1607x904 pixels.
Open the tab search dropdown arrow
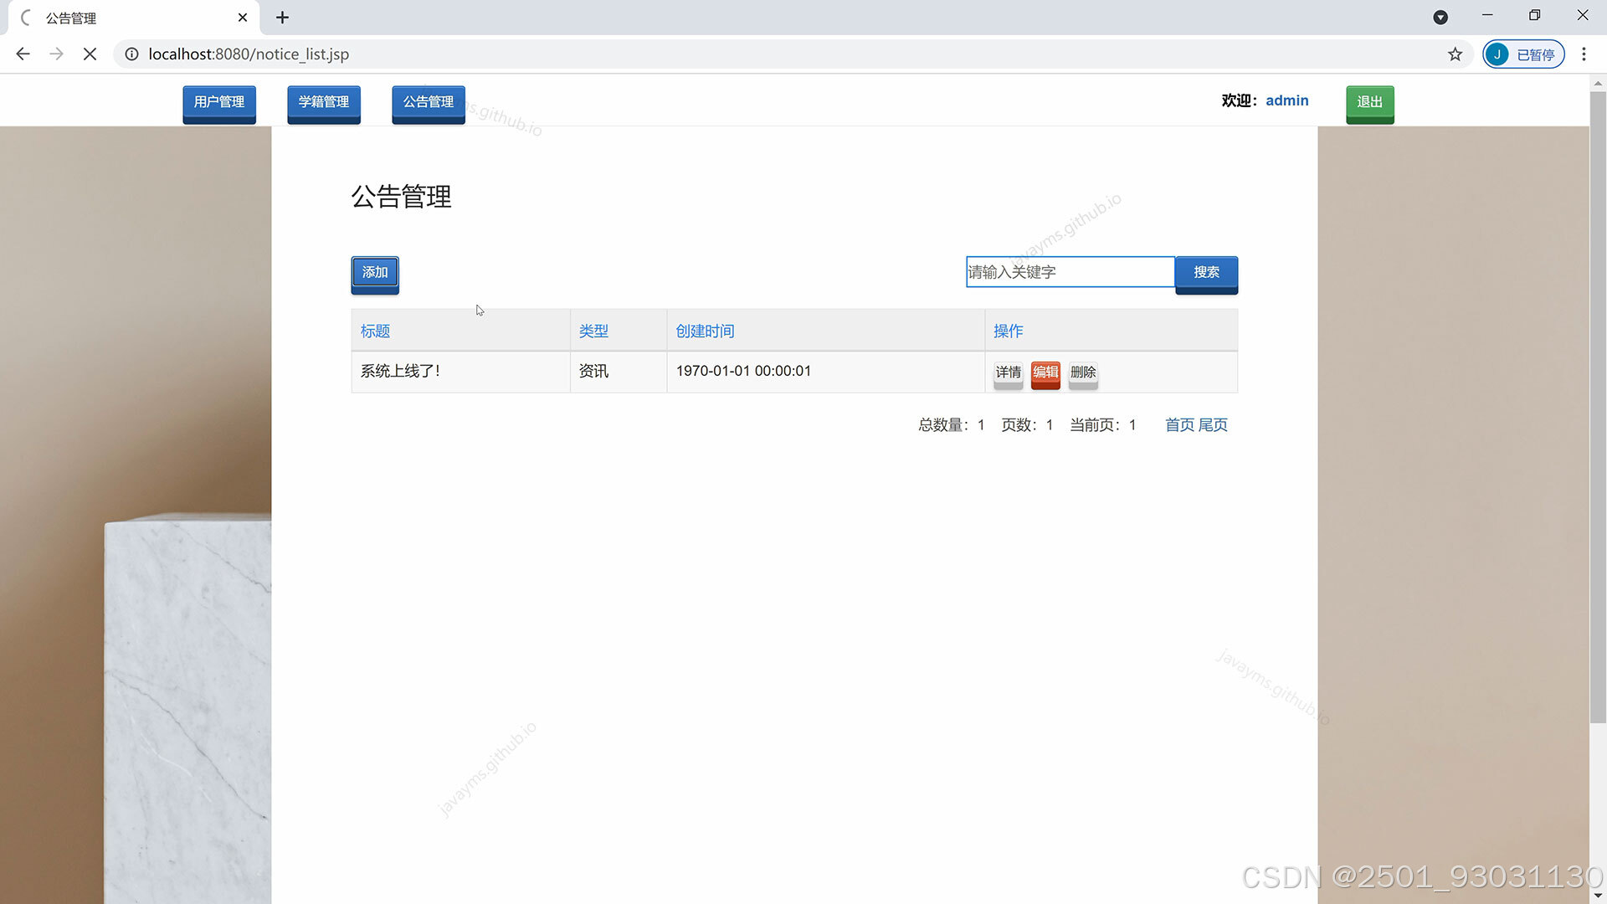tap(1440, 18)
